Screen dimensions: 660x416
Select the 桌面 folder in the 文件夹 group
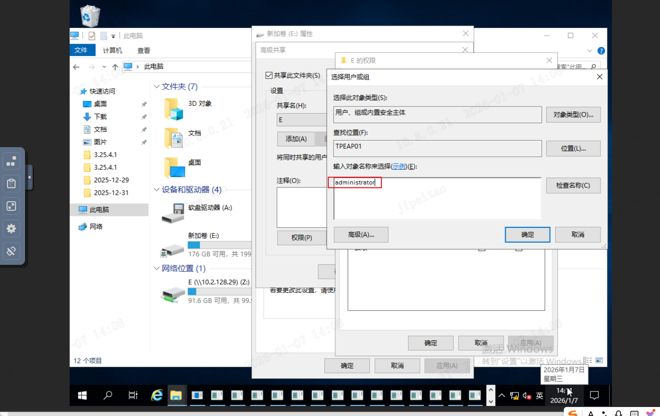(x=174, y=167)
